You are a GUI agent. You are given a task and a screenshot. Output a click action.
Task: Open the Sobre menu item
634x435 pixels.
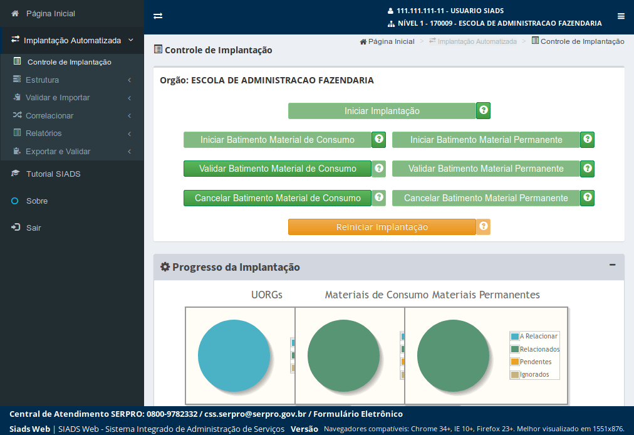(72, 201)
